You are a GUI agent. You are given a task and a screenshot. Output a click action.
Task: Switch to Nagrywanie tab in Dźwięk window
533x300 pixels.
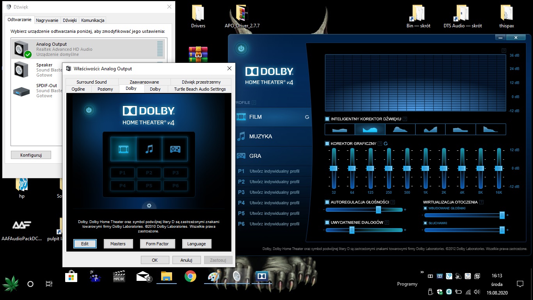pyautogui.click(x=47, y=20)
